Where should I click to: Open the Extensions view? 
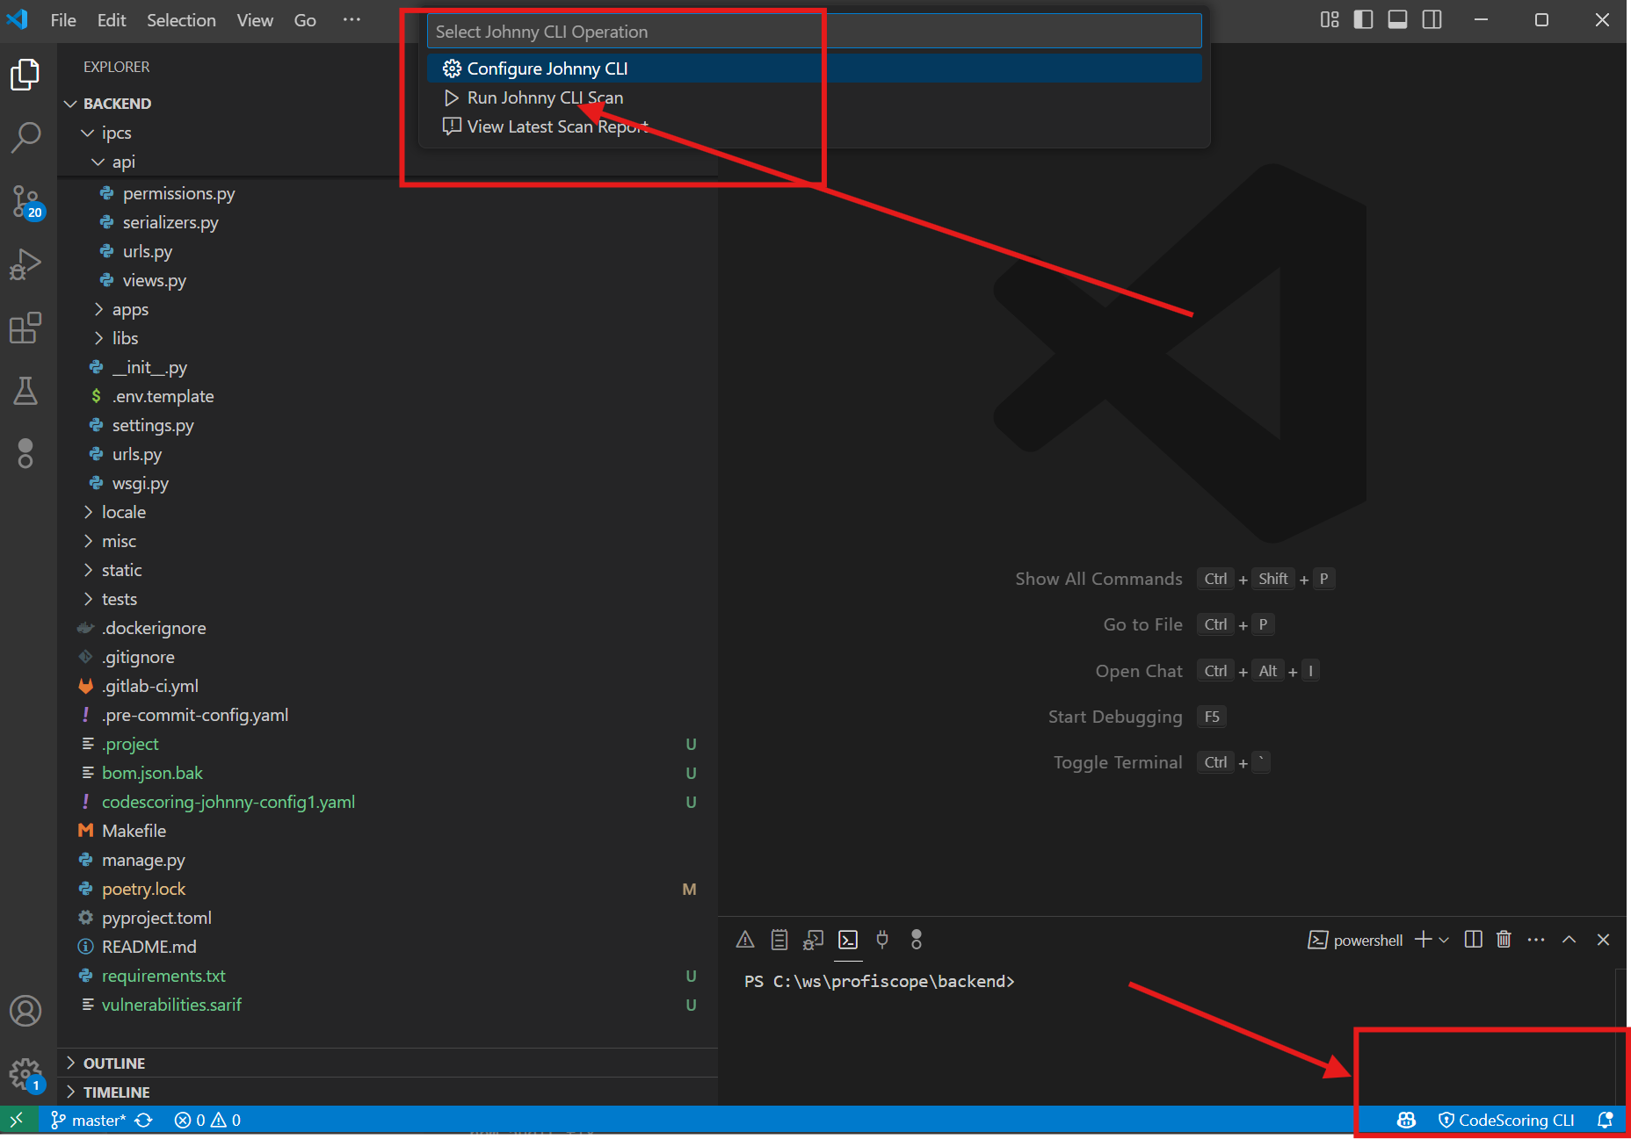[25, 328]
